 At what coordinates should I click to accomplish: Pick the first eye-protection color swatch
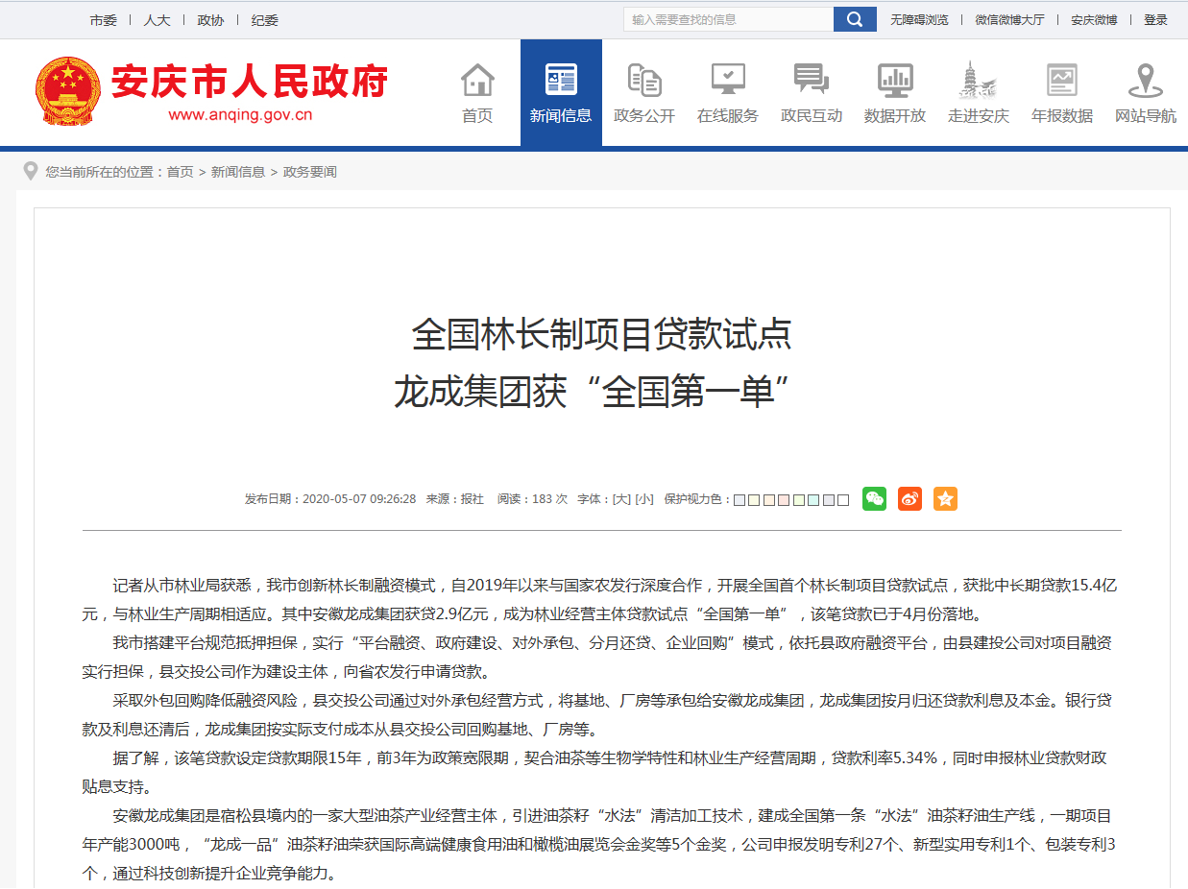739,500
